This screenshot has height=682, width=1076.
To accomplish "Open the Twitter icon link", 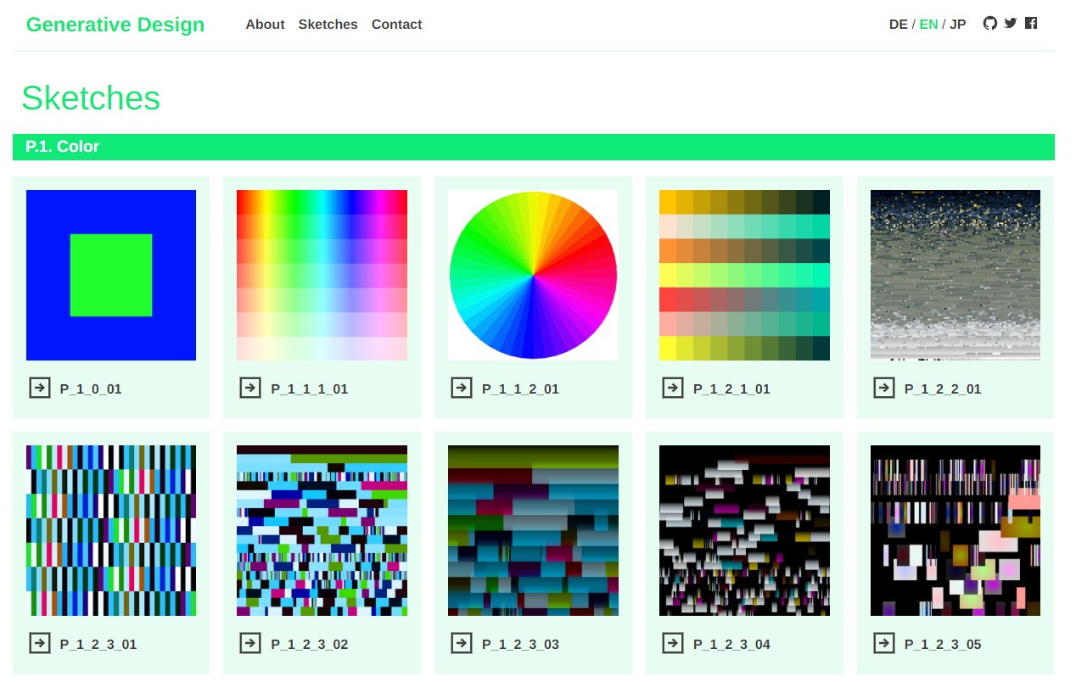I will pos(1010,24).
